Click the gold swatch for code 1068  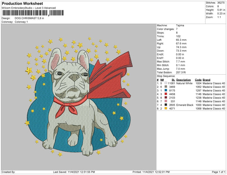(166, 108)
